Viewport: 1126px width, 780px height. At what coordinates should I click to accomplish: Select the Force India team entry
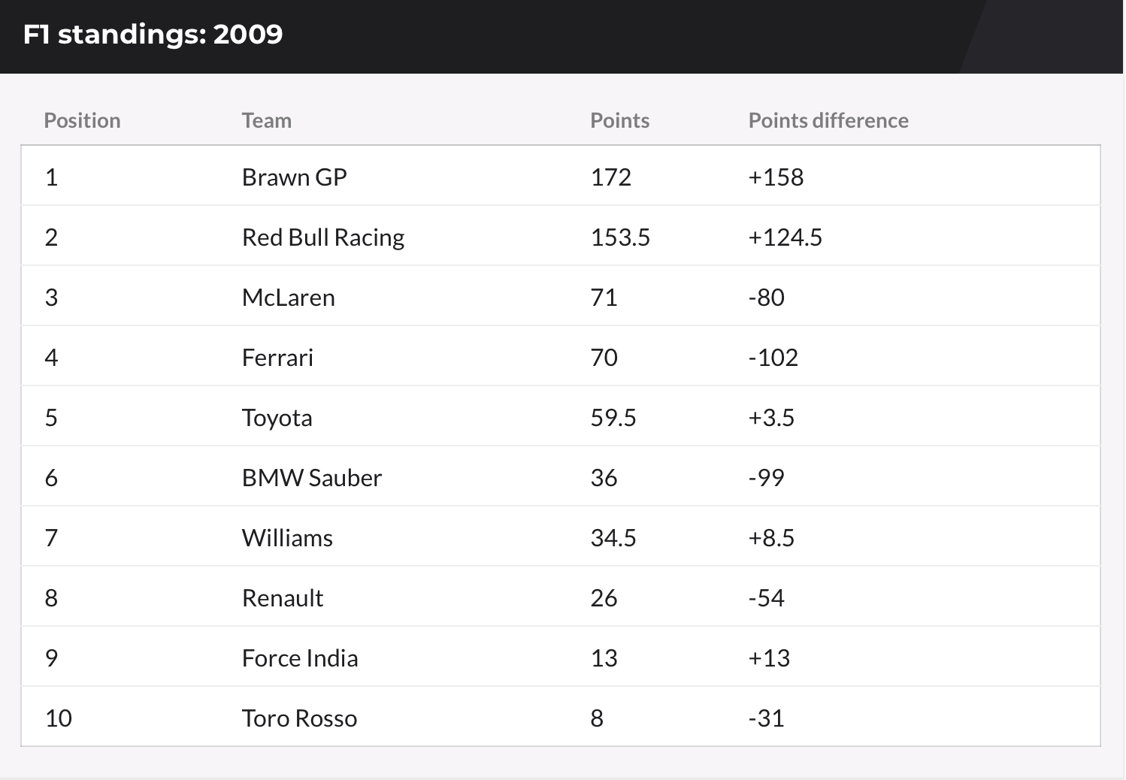tap(299, 658)
